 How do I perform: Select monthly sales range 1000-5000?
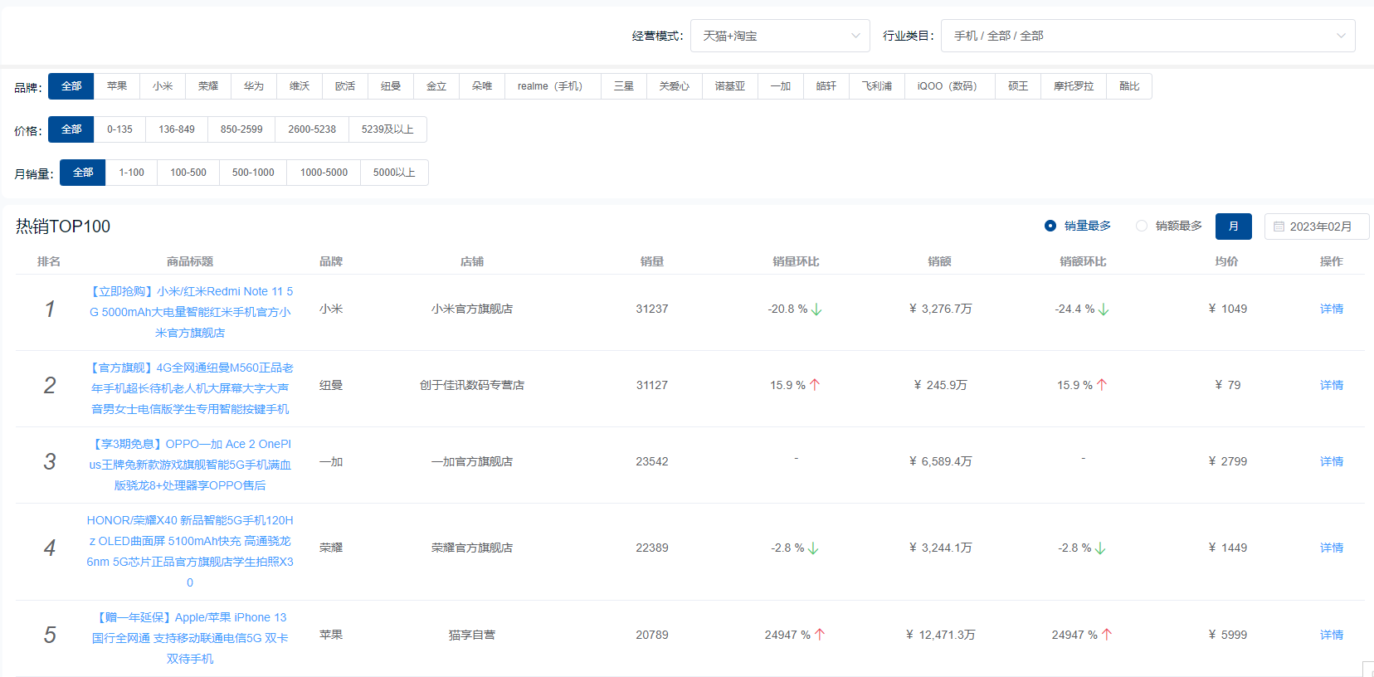(x=324, y=173)
